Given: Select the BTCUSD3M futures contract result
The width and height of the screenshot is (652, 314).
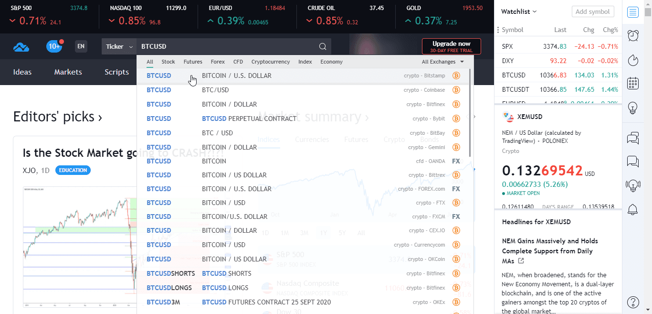Looking at the screenshot, I should coord(303,302).
